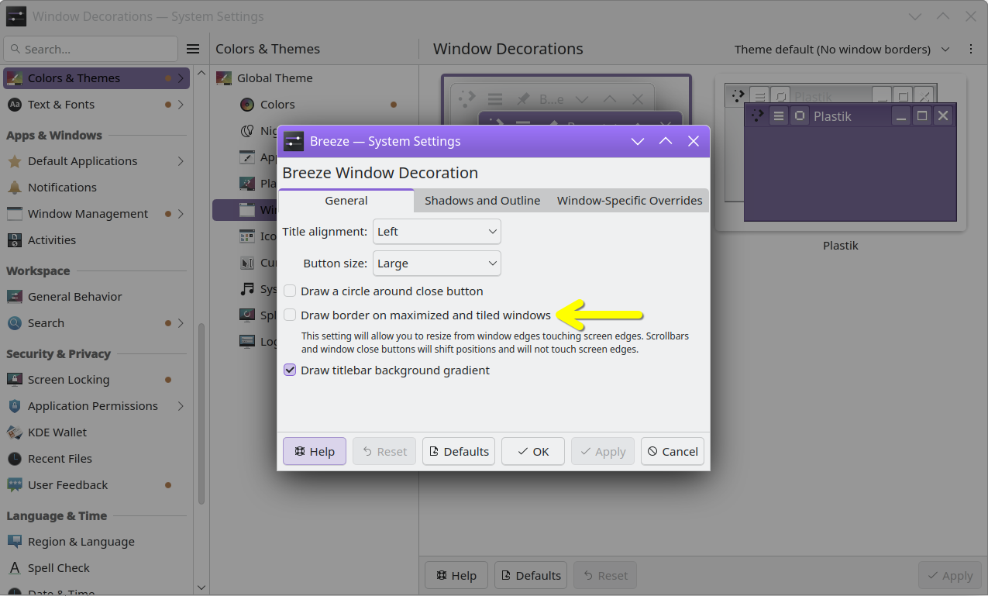This screenshot has width=988, height=596.
Task: Click the sidebar Search input field
Action: 91,49
